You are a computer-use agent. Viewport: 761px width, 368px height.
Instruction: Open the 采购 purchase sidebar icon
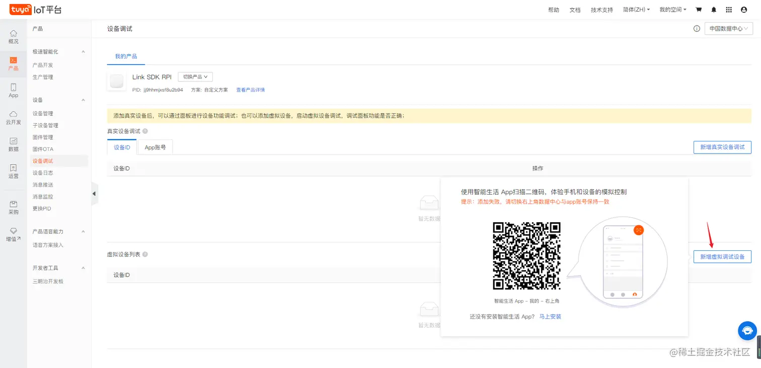14,208
